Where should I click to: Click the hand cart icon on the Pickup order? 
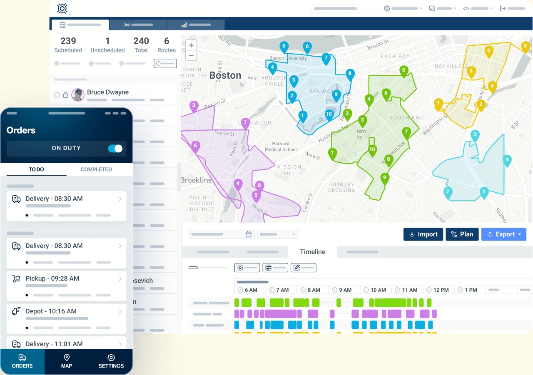point(17,279)
